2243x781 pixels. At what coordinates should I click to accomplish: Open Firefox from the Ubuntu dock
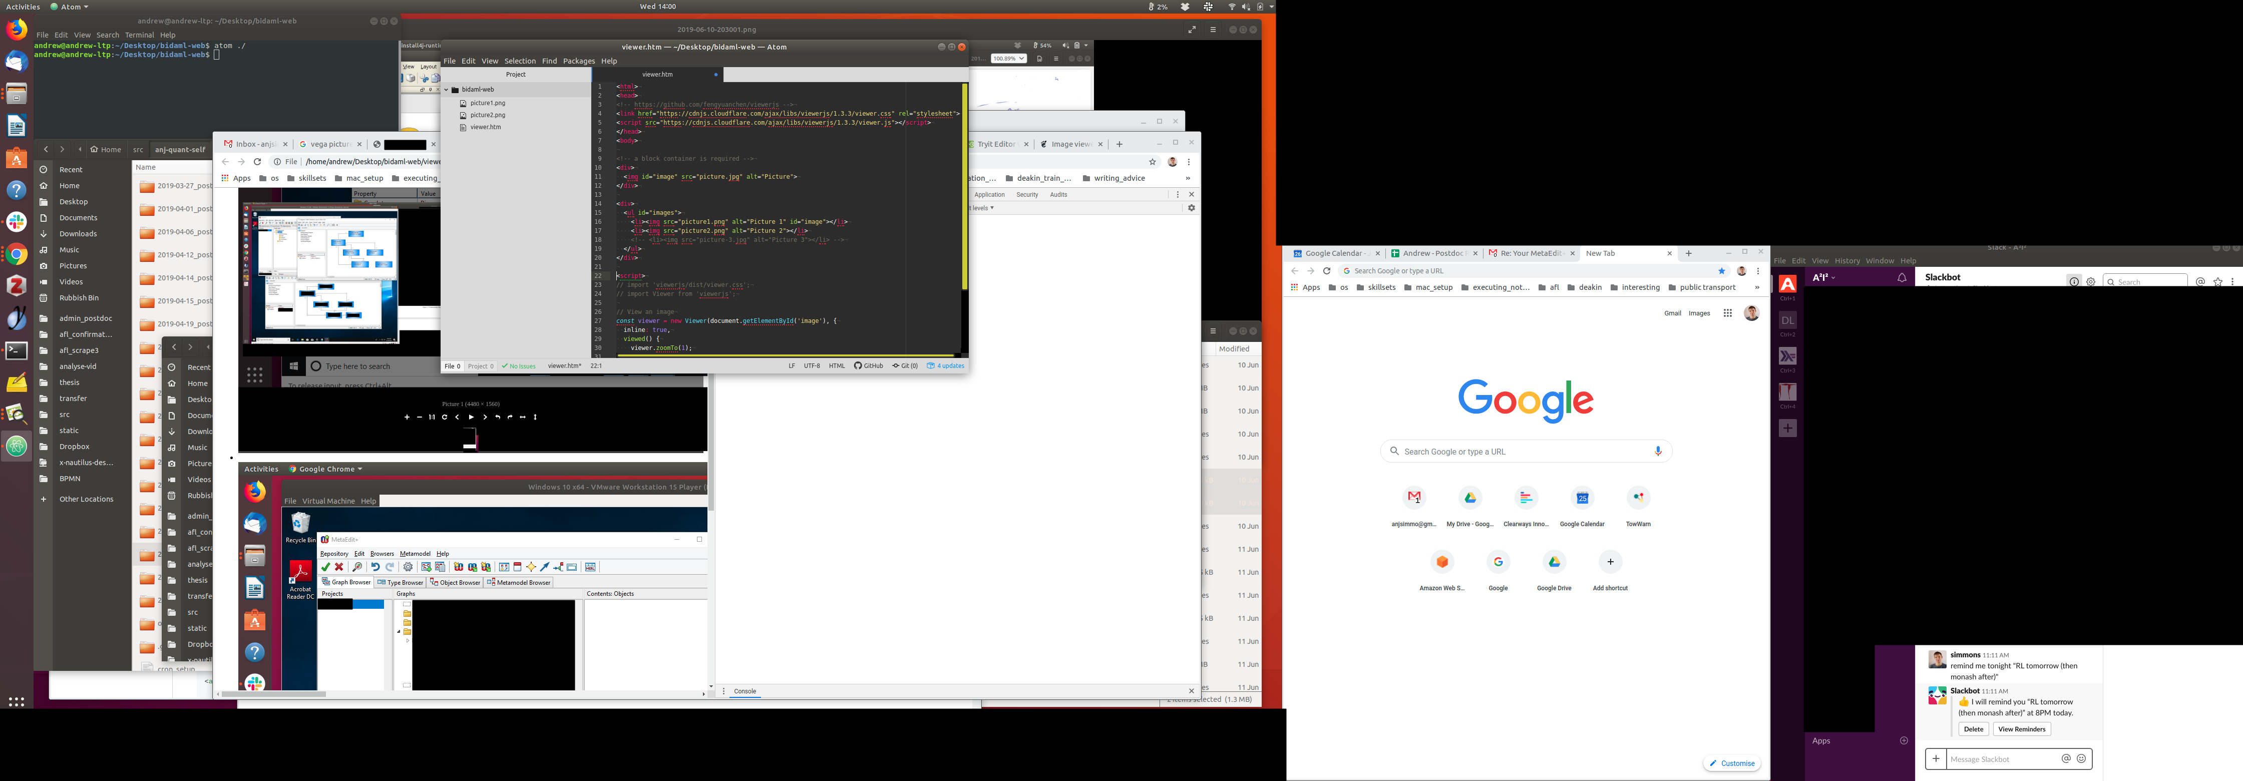17,30
